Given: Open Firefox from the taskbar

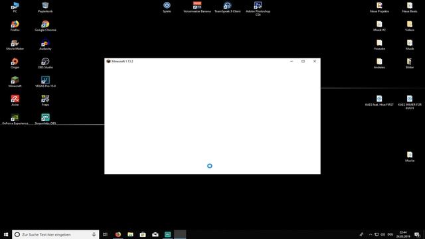Looking at the screenshot, I should pyautogui.click(x=118, y=234).
